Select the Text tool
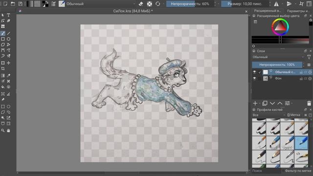 pyautogui.click(x=9, y=15)
